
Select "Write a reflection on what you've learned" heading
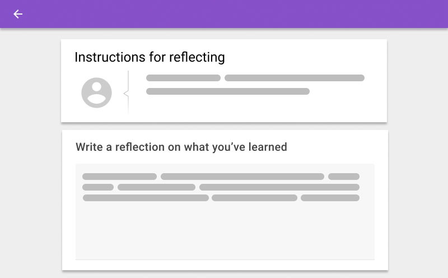tap(181, 147)
